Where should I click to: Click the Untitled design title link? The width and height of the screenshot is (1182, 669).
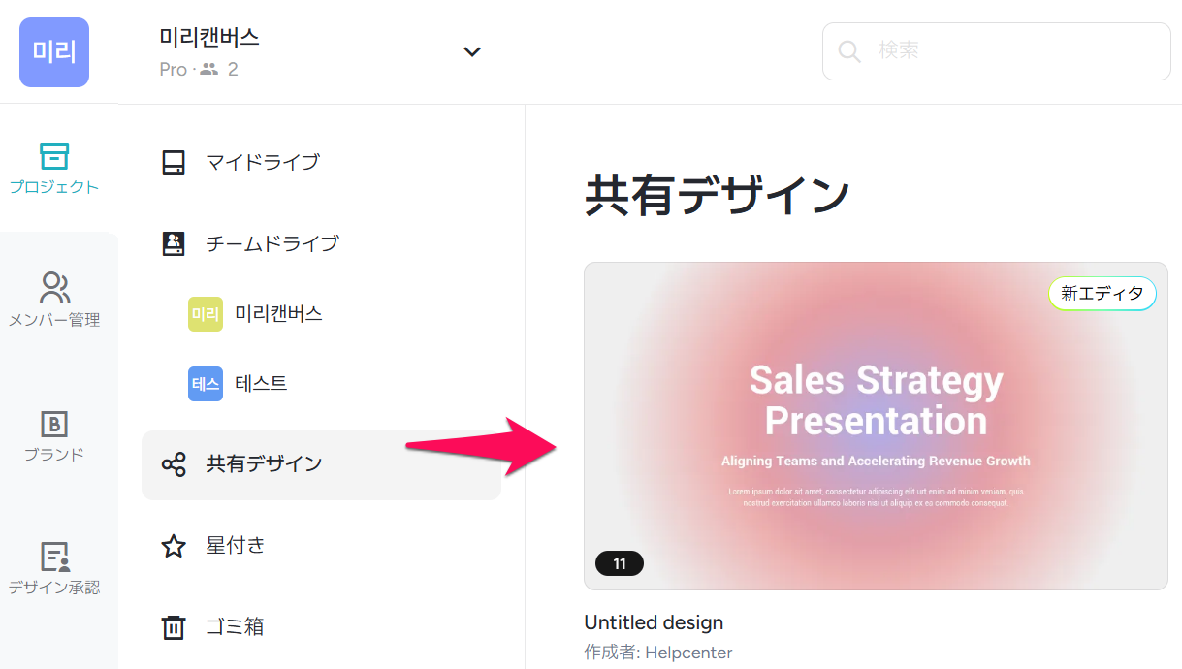[654, 622]
